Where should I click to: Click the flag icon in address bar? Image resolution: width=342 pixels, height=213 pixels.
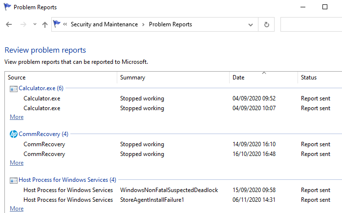[x=58, y=24]
